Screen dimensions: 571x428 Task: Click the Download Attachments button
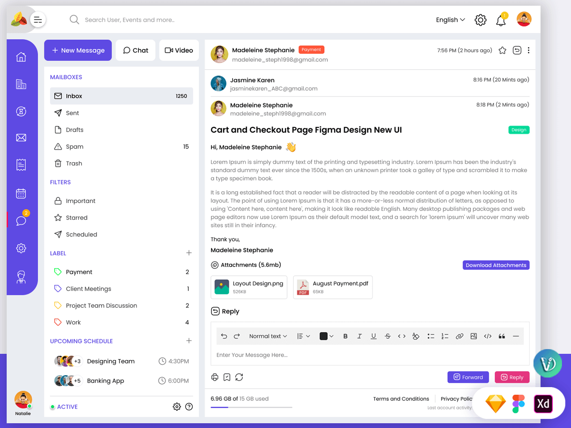(496, 265)
